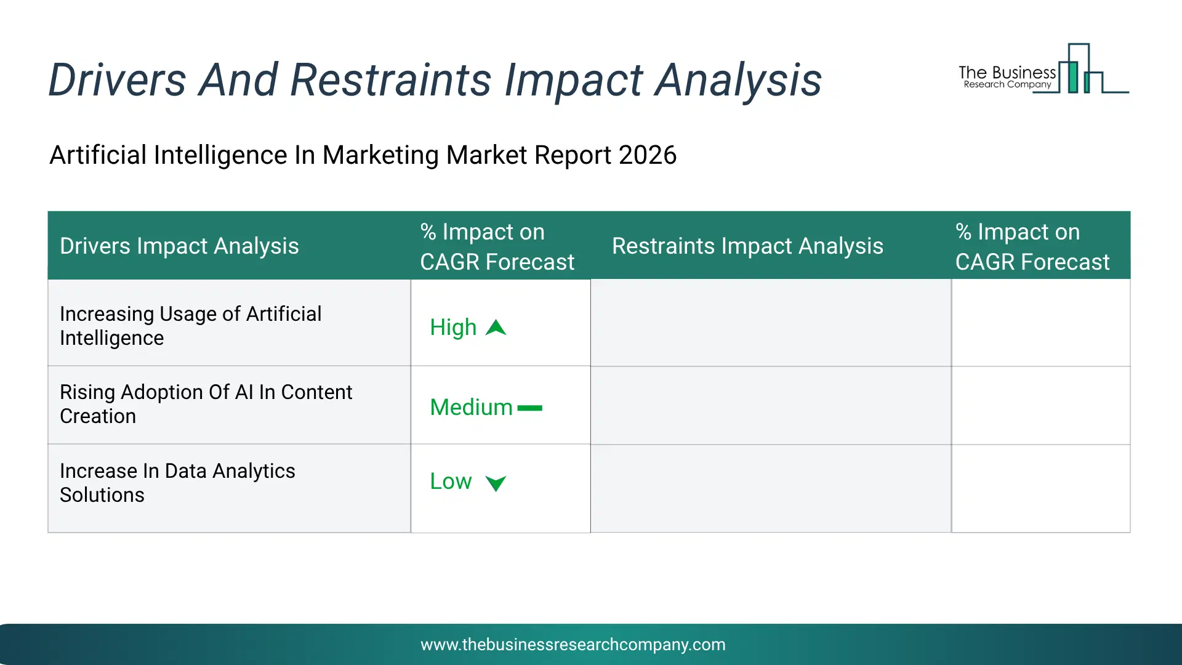Select the title Drivers And Restraints Impact Analysis
Viewport: 1182px width, 665px height.
[x=435, y=80]
